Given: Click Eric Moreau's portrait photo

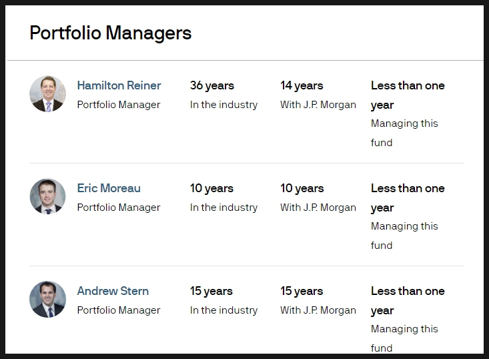Looking at the screenshot, I should pos(48,196).
